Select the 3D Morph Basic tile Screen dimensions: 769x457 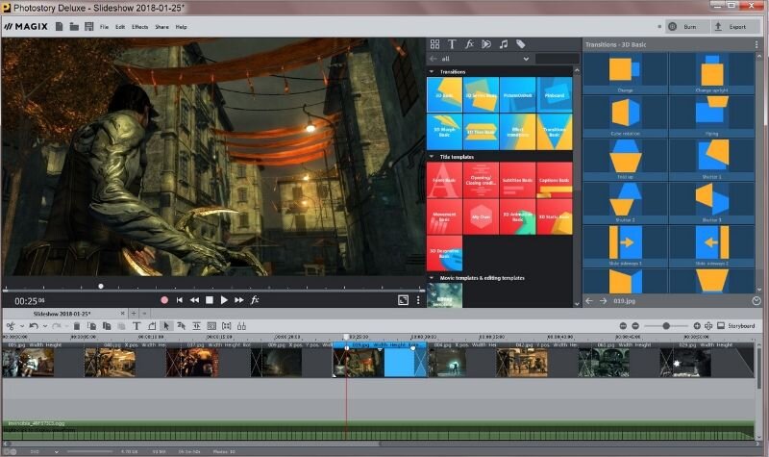pyautogui.click(x=444, y=132)
